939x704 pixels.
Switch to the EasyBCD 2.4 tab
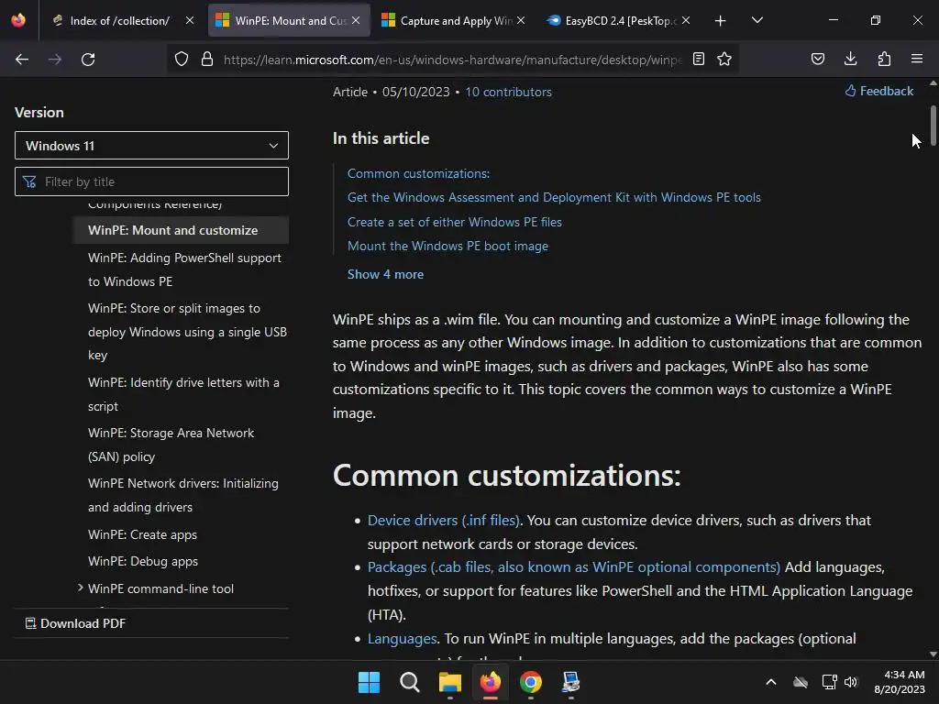pyautogui.click(x=620, y=21)
